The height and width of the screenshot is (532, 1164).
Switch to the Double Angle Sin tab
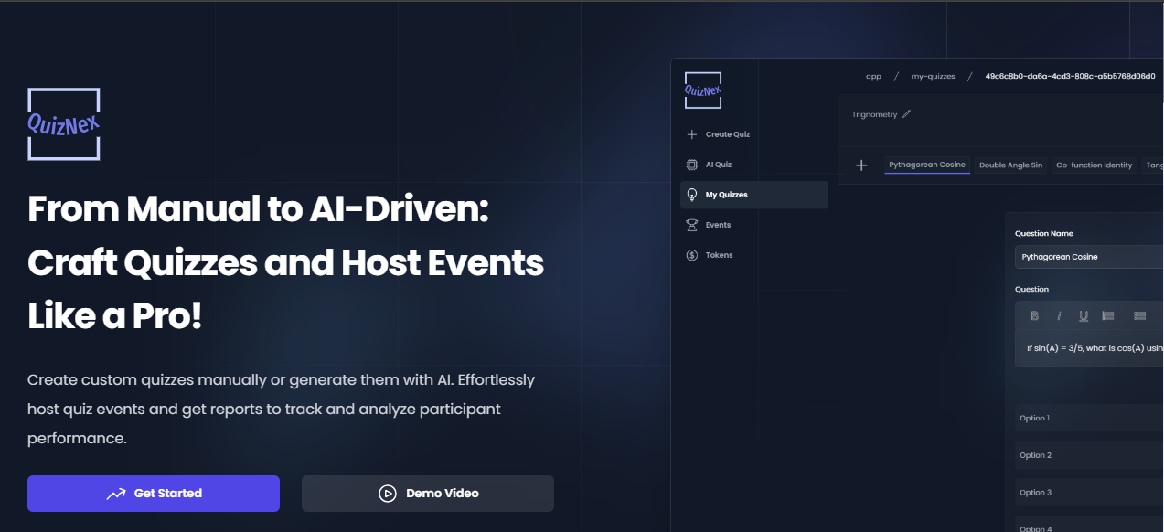tap(1010, 165)
